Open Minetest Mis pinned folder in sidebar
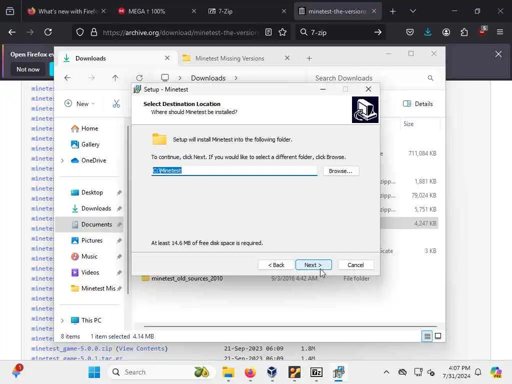 coord(98,288)
